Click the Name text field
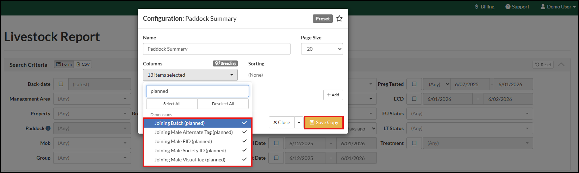 217,49
